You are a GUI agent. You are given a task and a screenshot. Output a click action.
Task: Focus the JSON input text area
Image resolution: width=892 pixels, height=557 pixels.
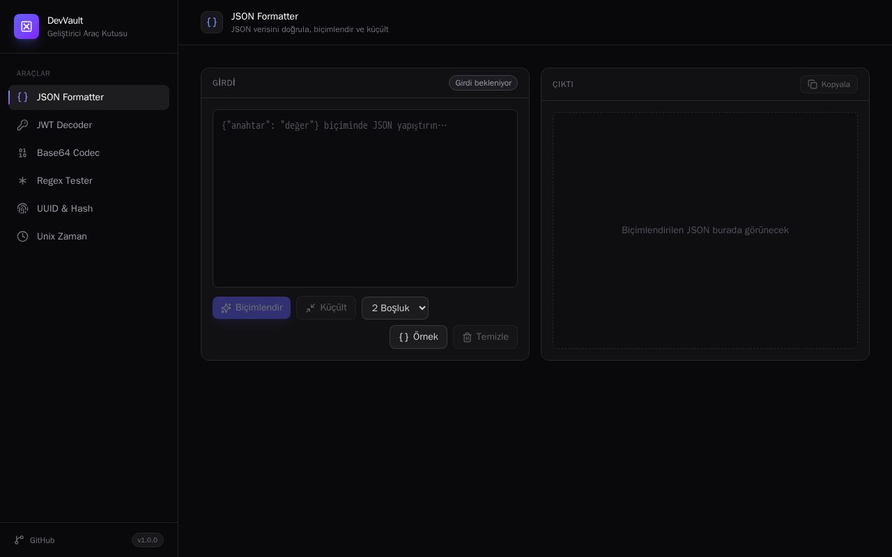coord(365,198)
